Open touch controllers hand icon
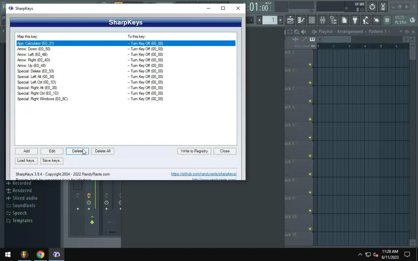Screen dimensions: 418x261 point(377,20)
